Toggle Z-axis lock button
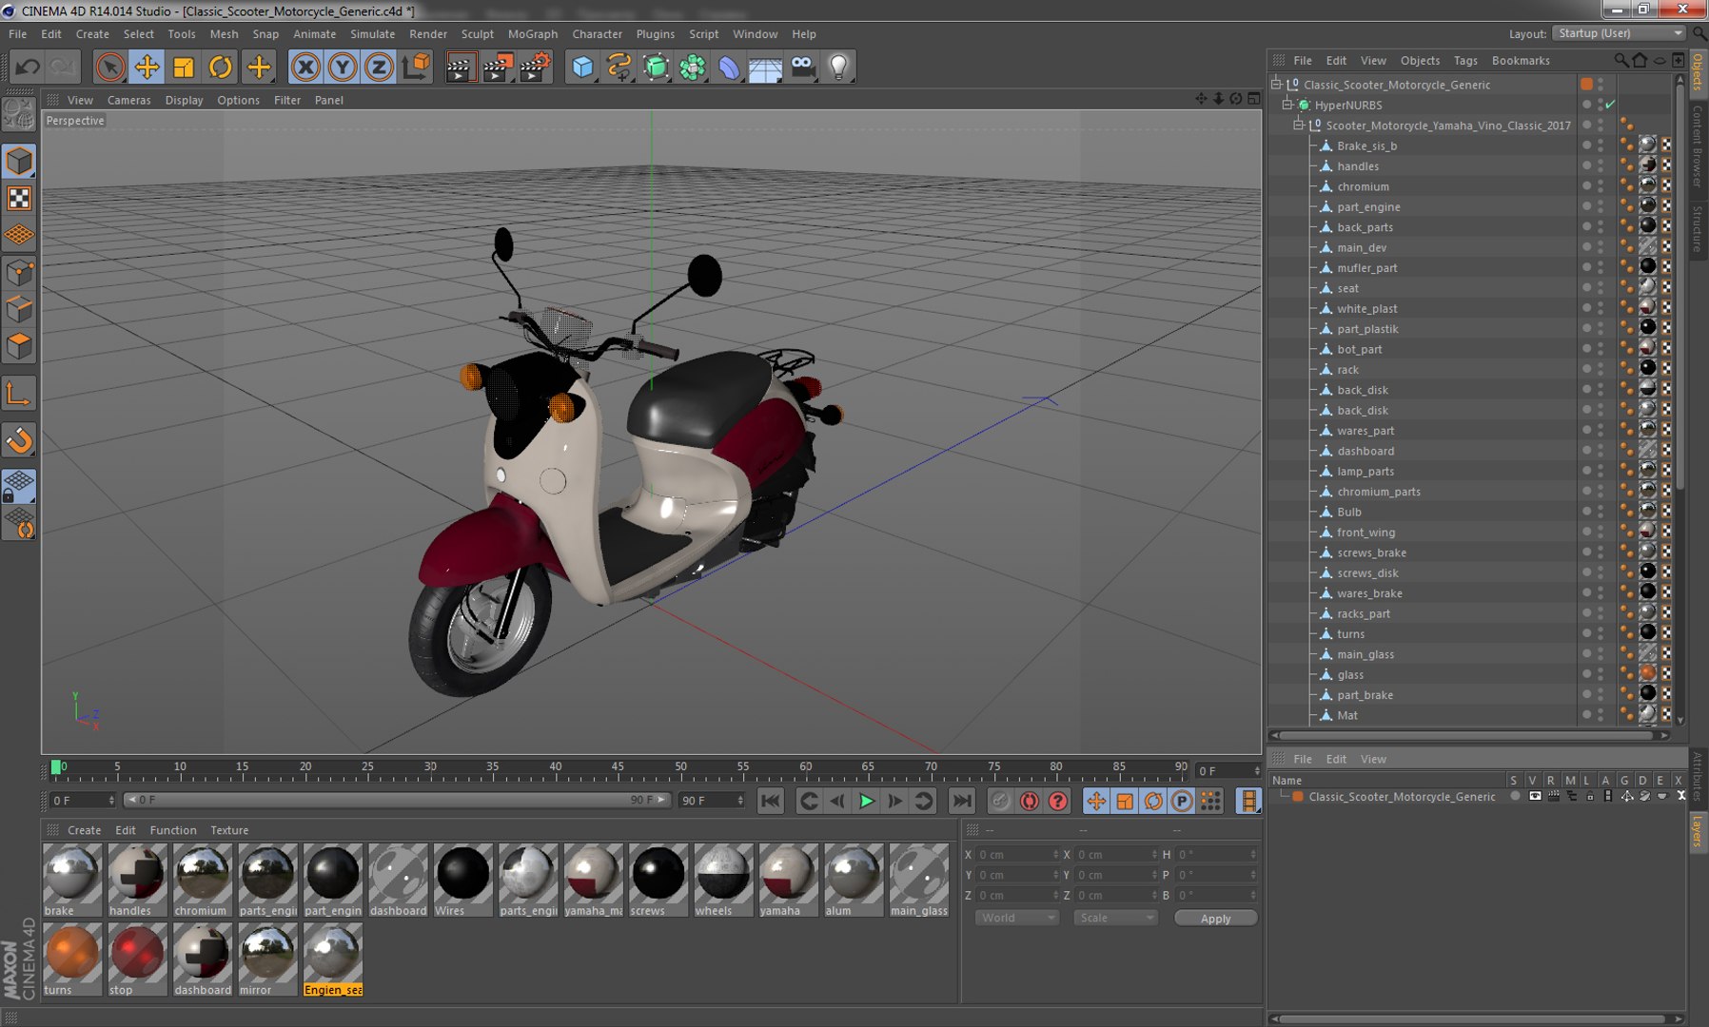The height and width of the screenshot is (1027, 1709). coord(379,67)
